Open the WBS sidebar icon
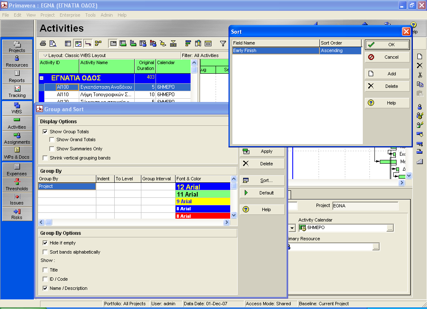 17,108
